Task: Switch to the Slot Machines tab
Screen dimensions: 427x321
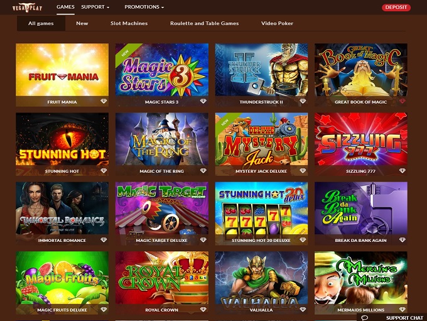Action: coord(129,23)
